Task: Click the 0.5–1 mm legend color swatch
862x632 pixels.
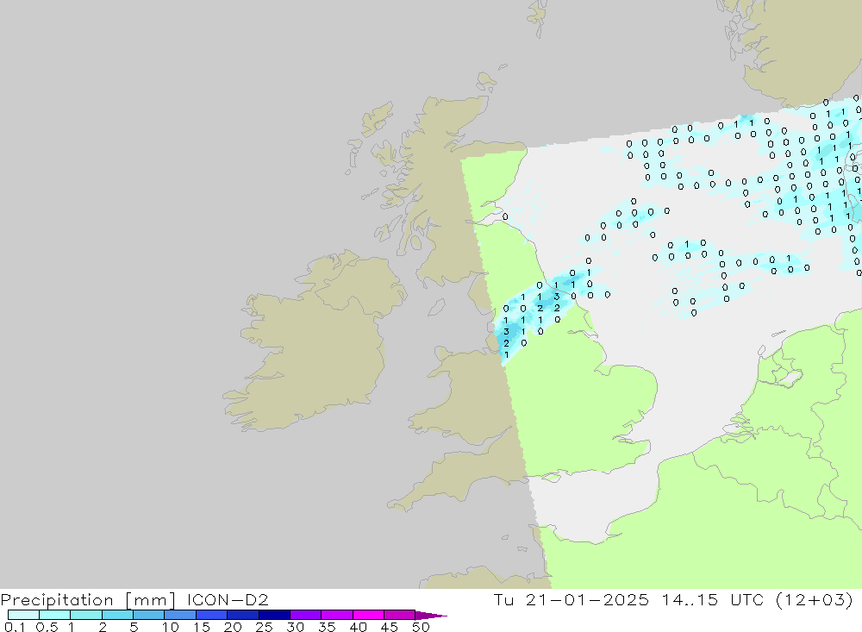Action: click(55, 615)
